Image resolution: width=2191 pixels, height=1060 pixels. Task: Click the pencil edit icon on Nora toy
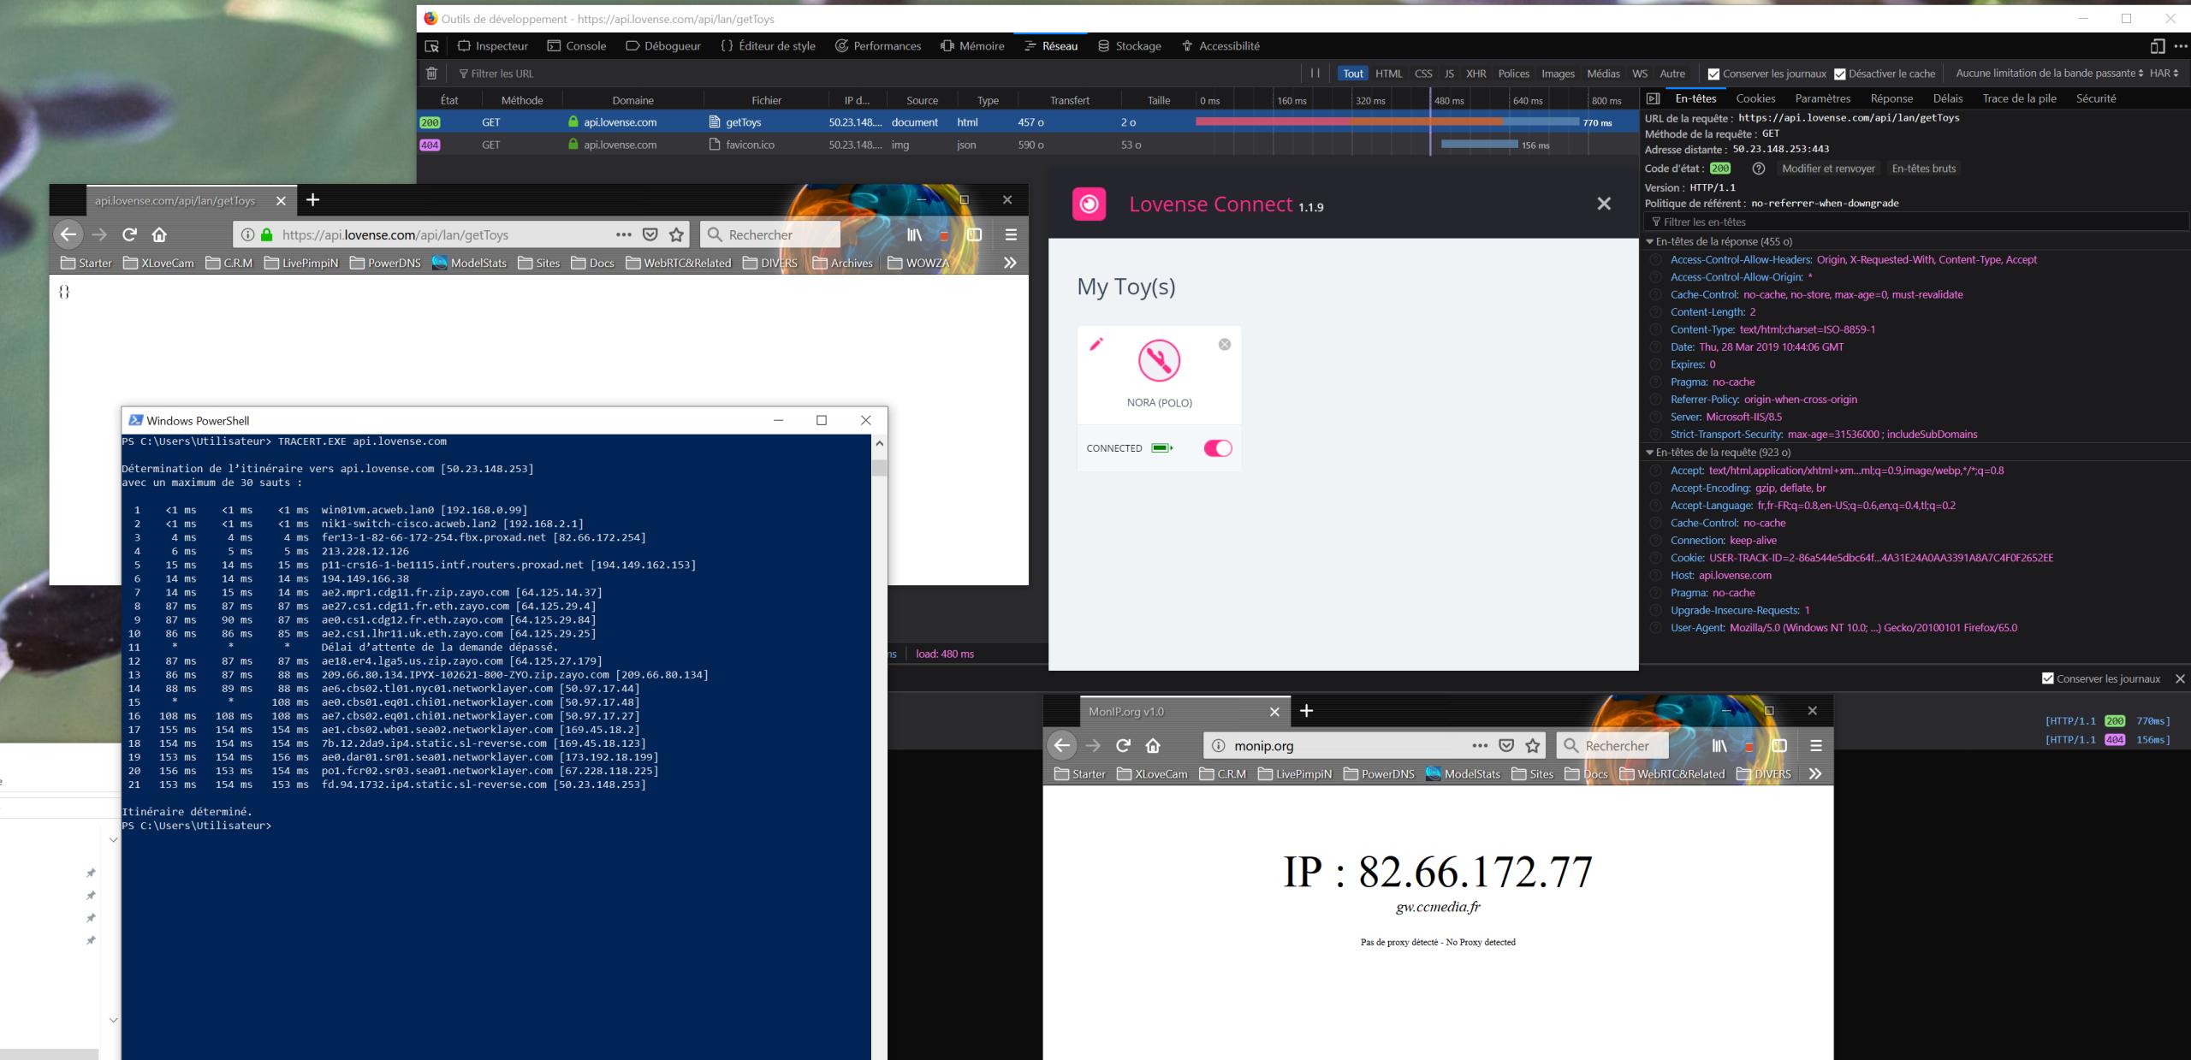1096,344
